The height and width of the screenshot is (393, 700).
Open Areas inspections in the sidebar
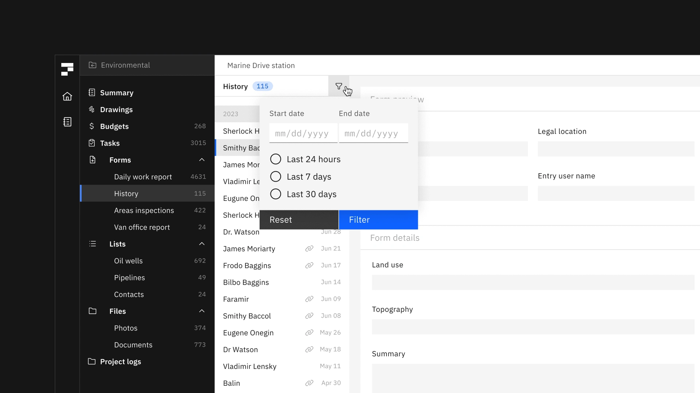[144, 210]
